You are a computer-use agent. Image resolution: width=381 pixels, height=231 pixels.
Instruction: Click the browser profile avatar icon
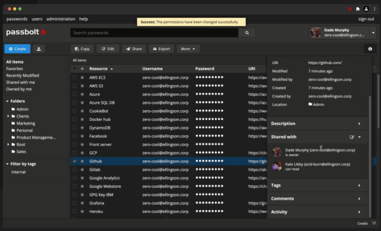tap(366, 9)
